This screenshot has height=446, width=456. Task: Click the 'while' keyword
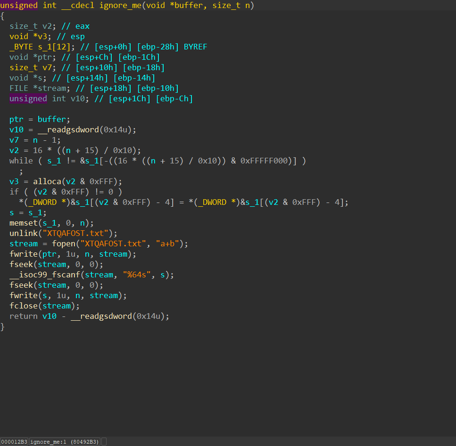tap(21, 161)
